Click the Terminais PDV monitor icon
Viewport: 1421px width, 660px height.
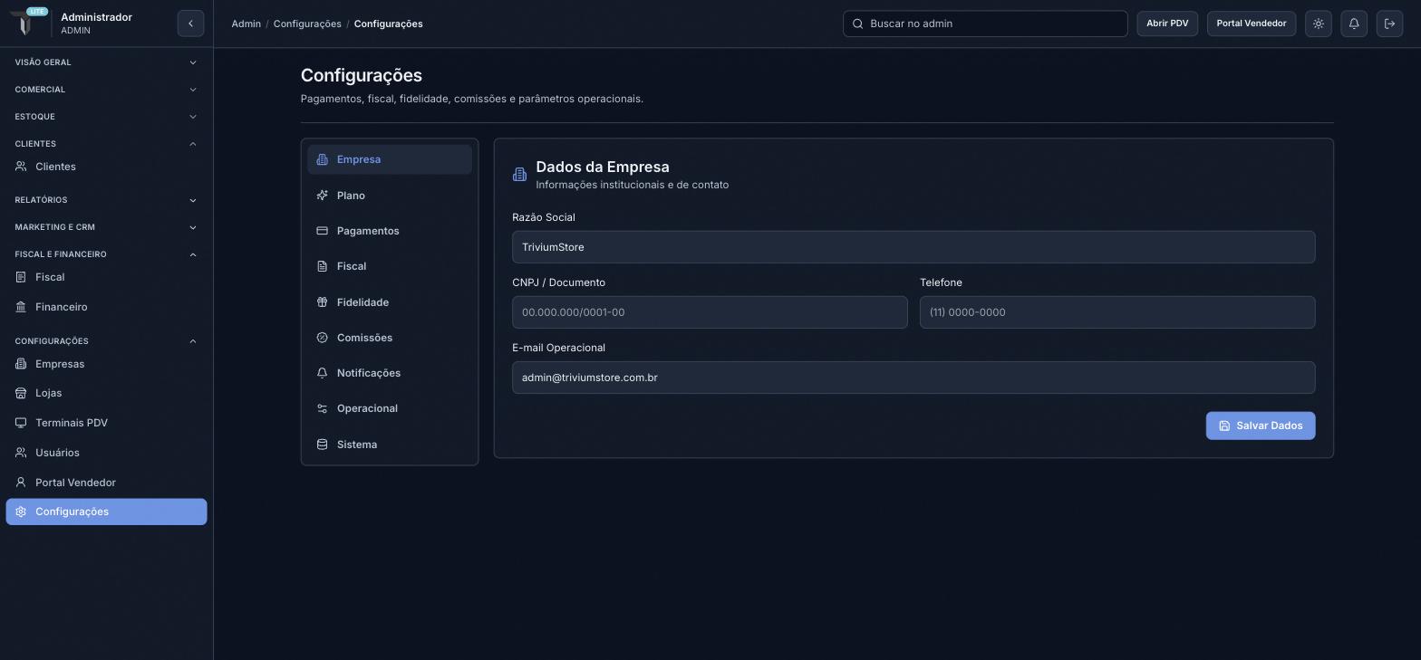21,423
